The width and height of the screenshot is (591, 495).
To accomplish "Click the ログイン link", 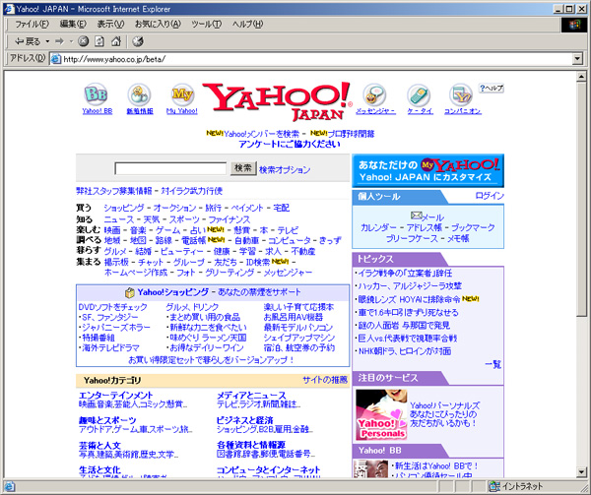I will click(490, 196).
